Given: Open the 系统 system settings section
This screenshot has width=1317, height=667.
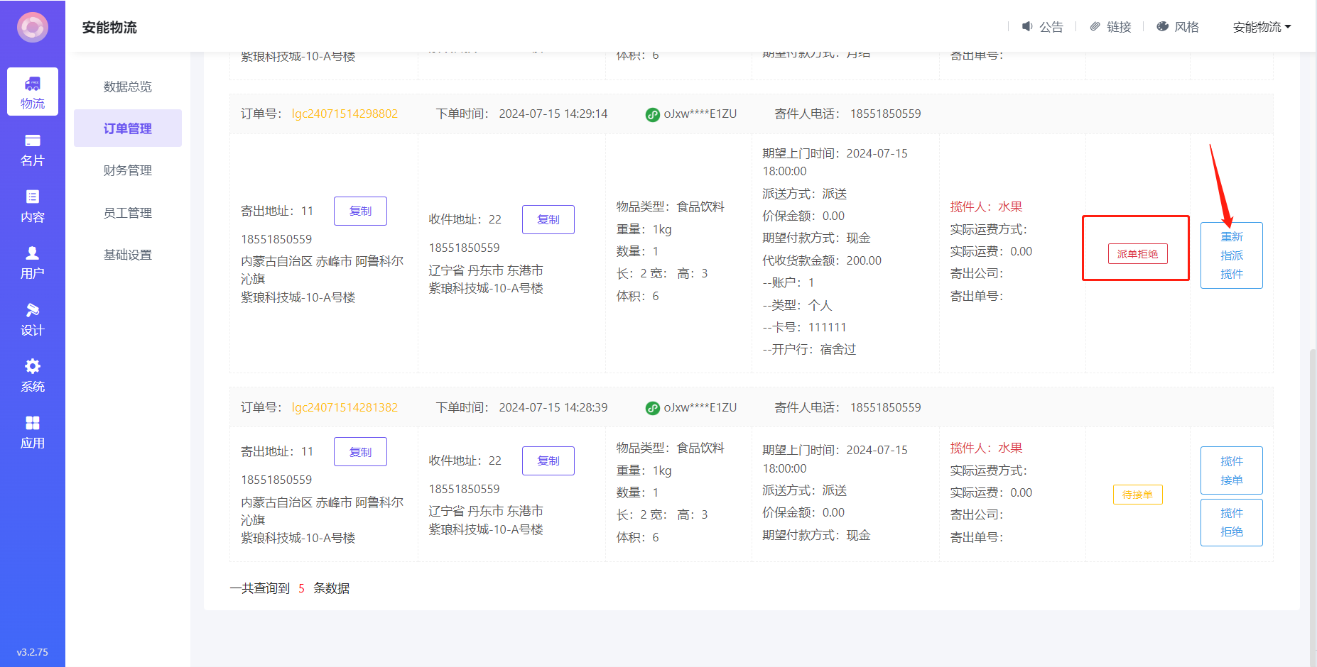Looking at the screenshot, I should pos(33,375).
